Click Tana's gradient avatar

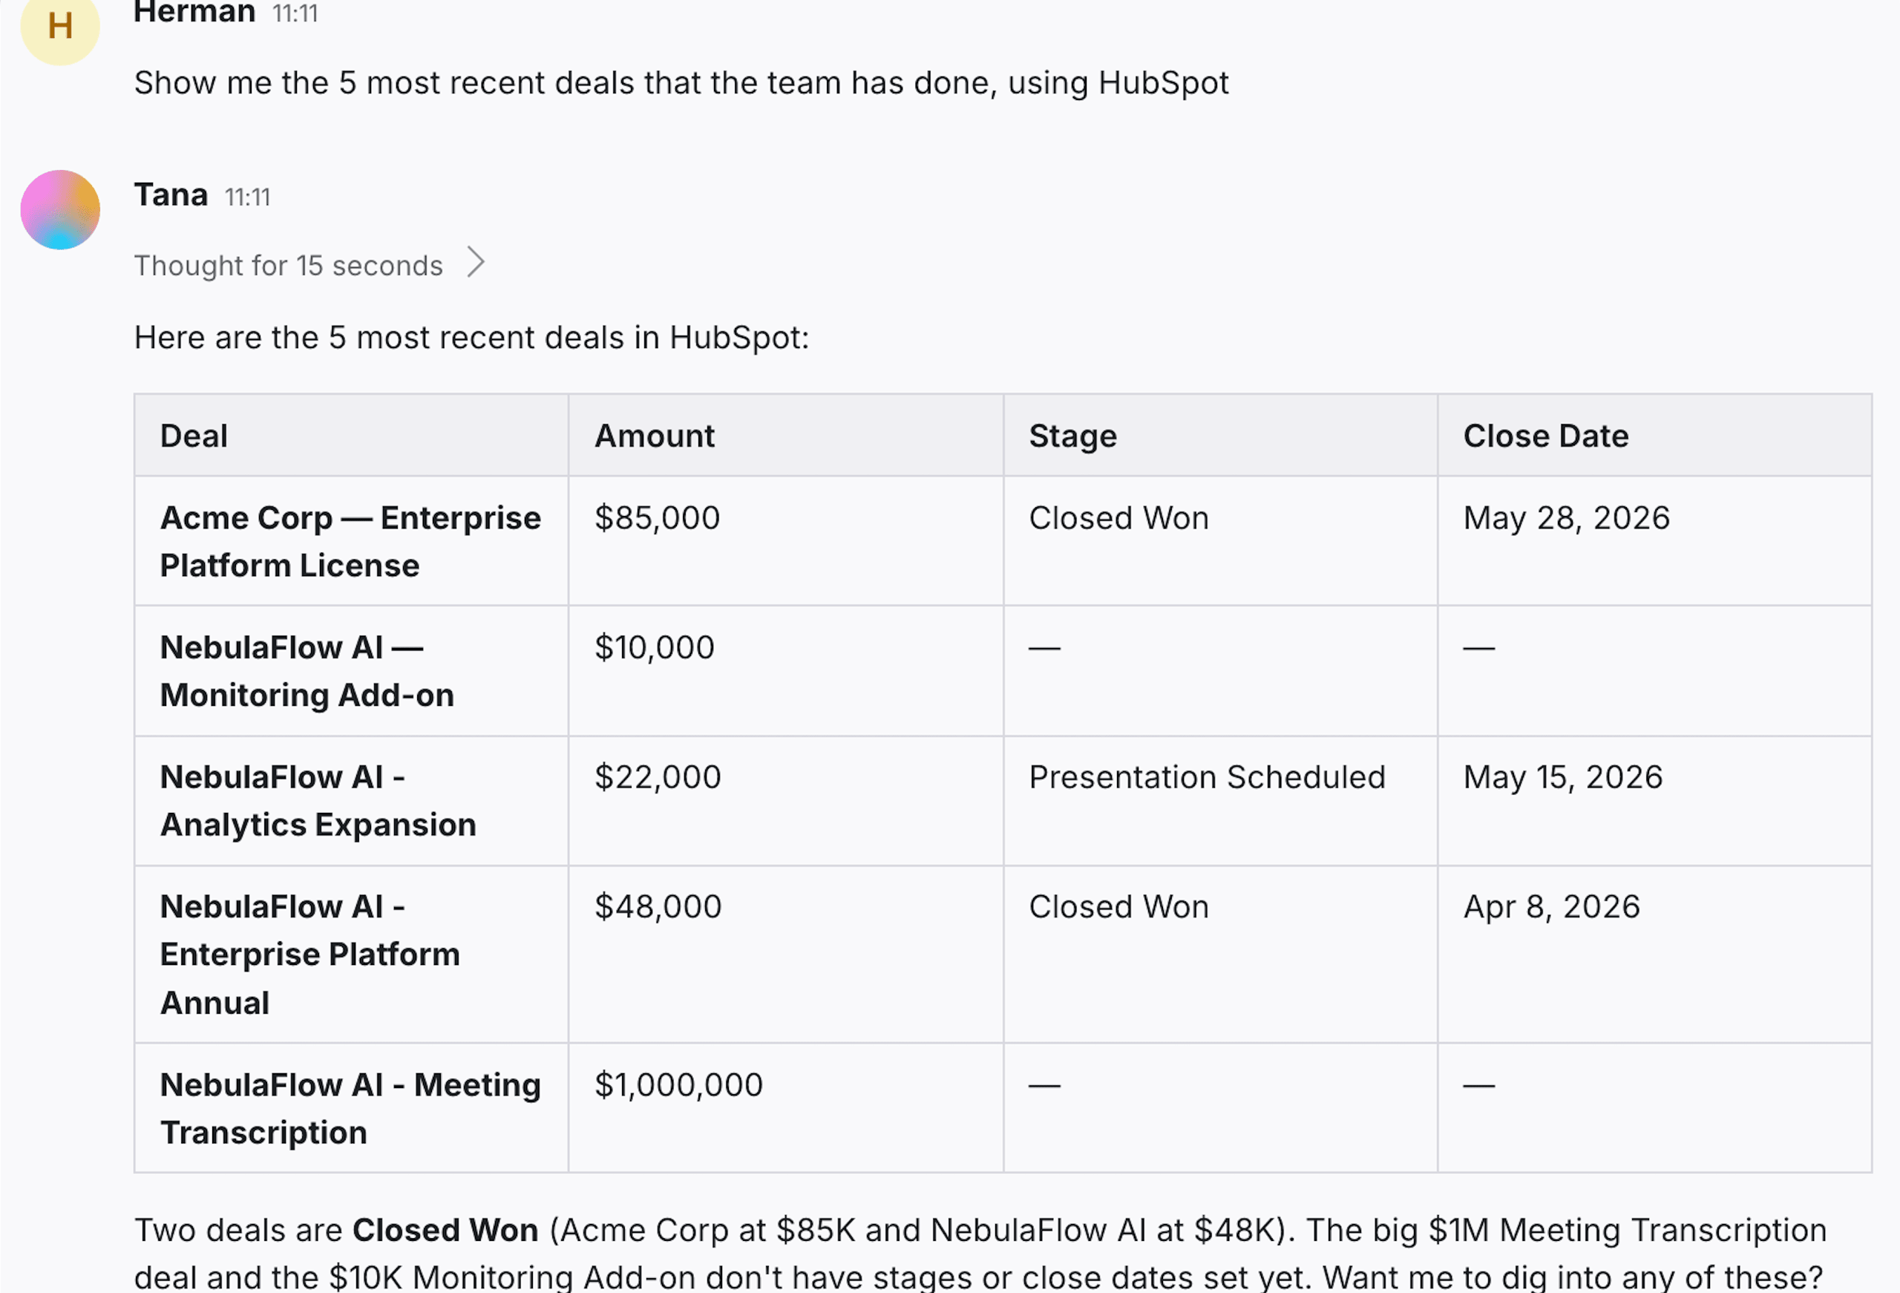coord(59,209)
